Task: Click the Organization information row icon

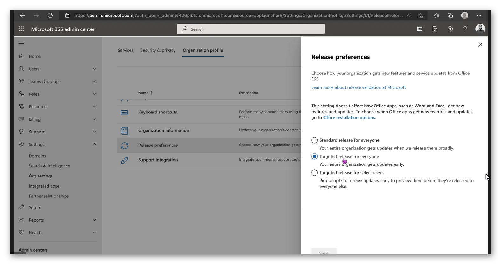Action: [x=125, y=131]
